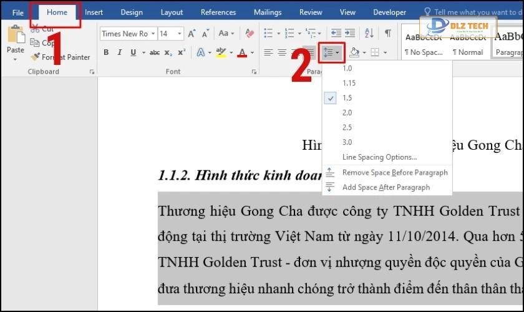Click the Clear All Formatting icon
Viewport: 524px width, 312px height.
(250, 34)
